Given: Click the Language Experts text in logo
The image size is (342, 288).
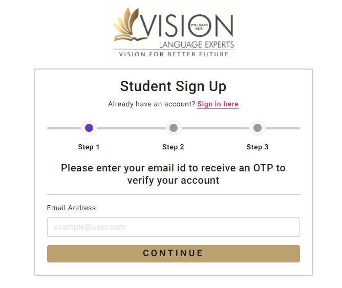Looking at the screenshot, I should coord(196,45).
